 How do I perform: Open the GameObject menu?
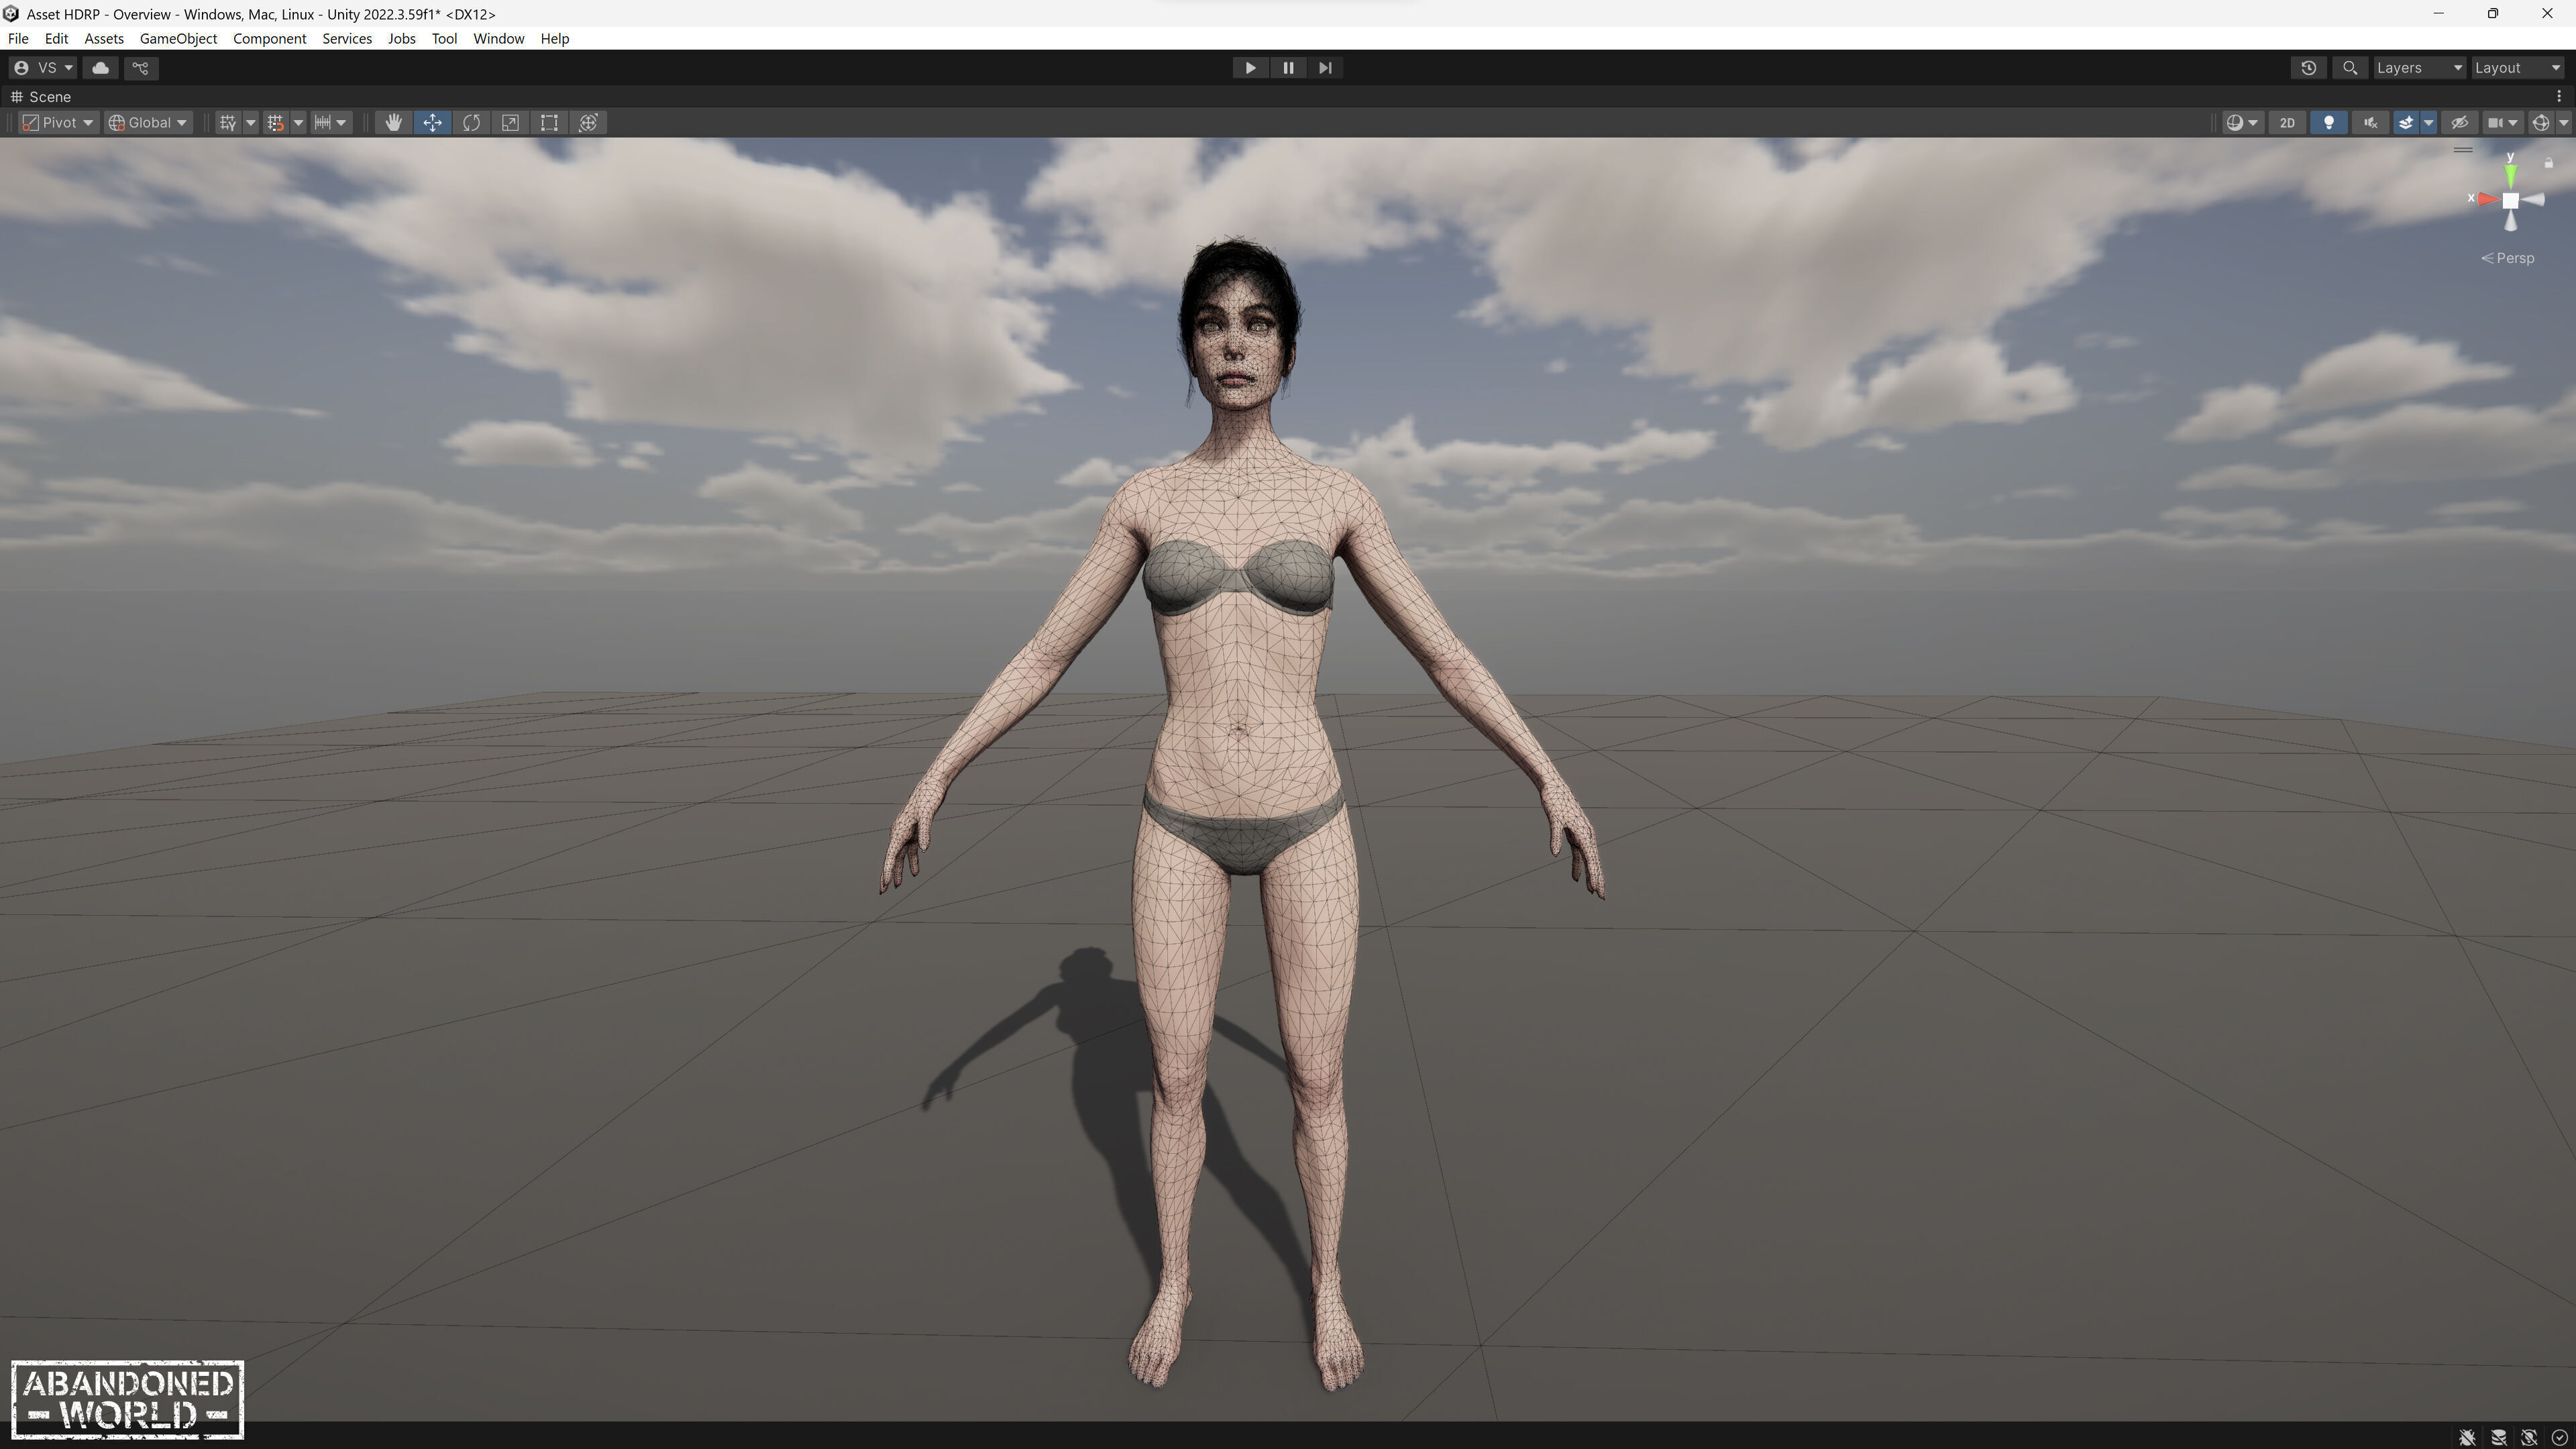tap(178, 38)
